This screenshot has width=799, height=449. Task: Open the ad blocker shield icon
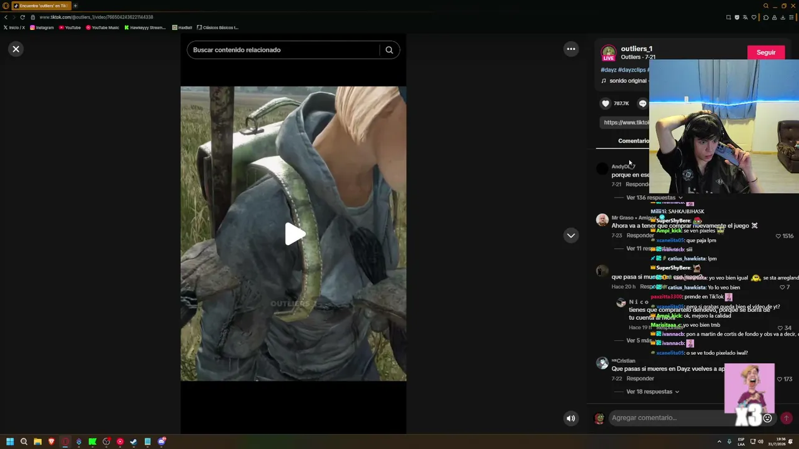point(737,17)
